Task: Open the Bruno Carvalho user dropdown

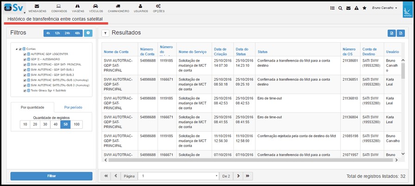Action: pyautogui.click(x=384, y=8)
